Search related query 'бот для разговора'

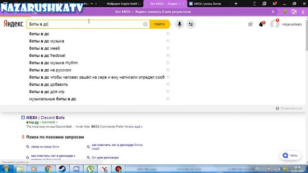coord(105,158)
